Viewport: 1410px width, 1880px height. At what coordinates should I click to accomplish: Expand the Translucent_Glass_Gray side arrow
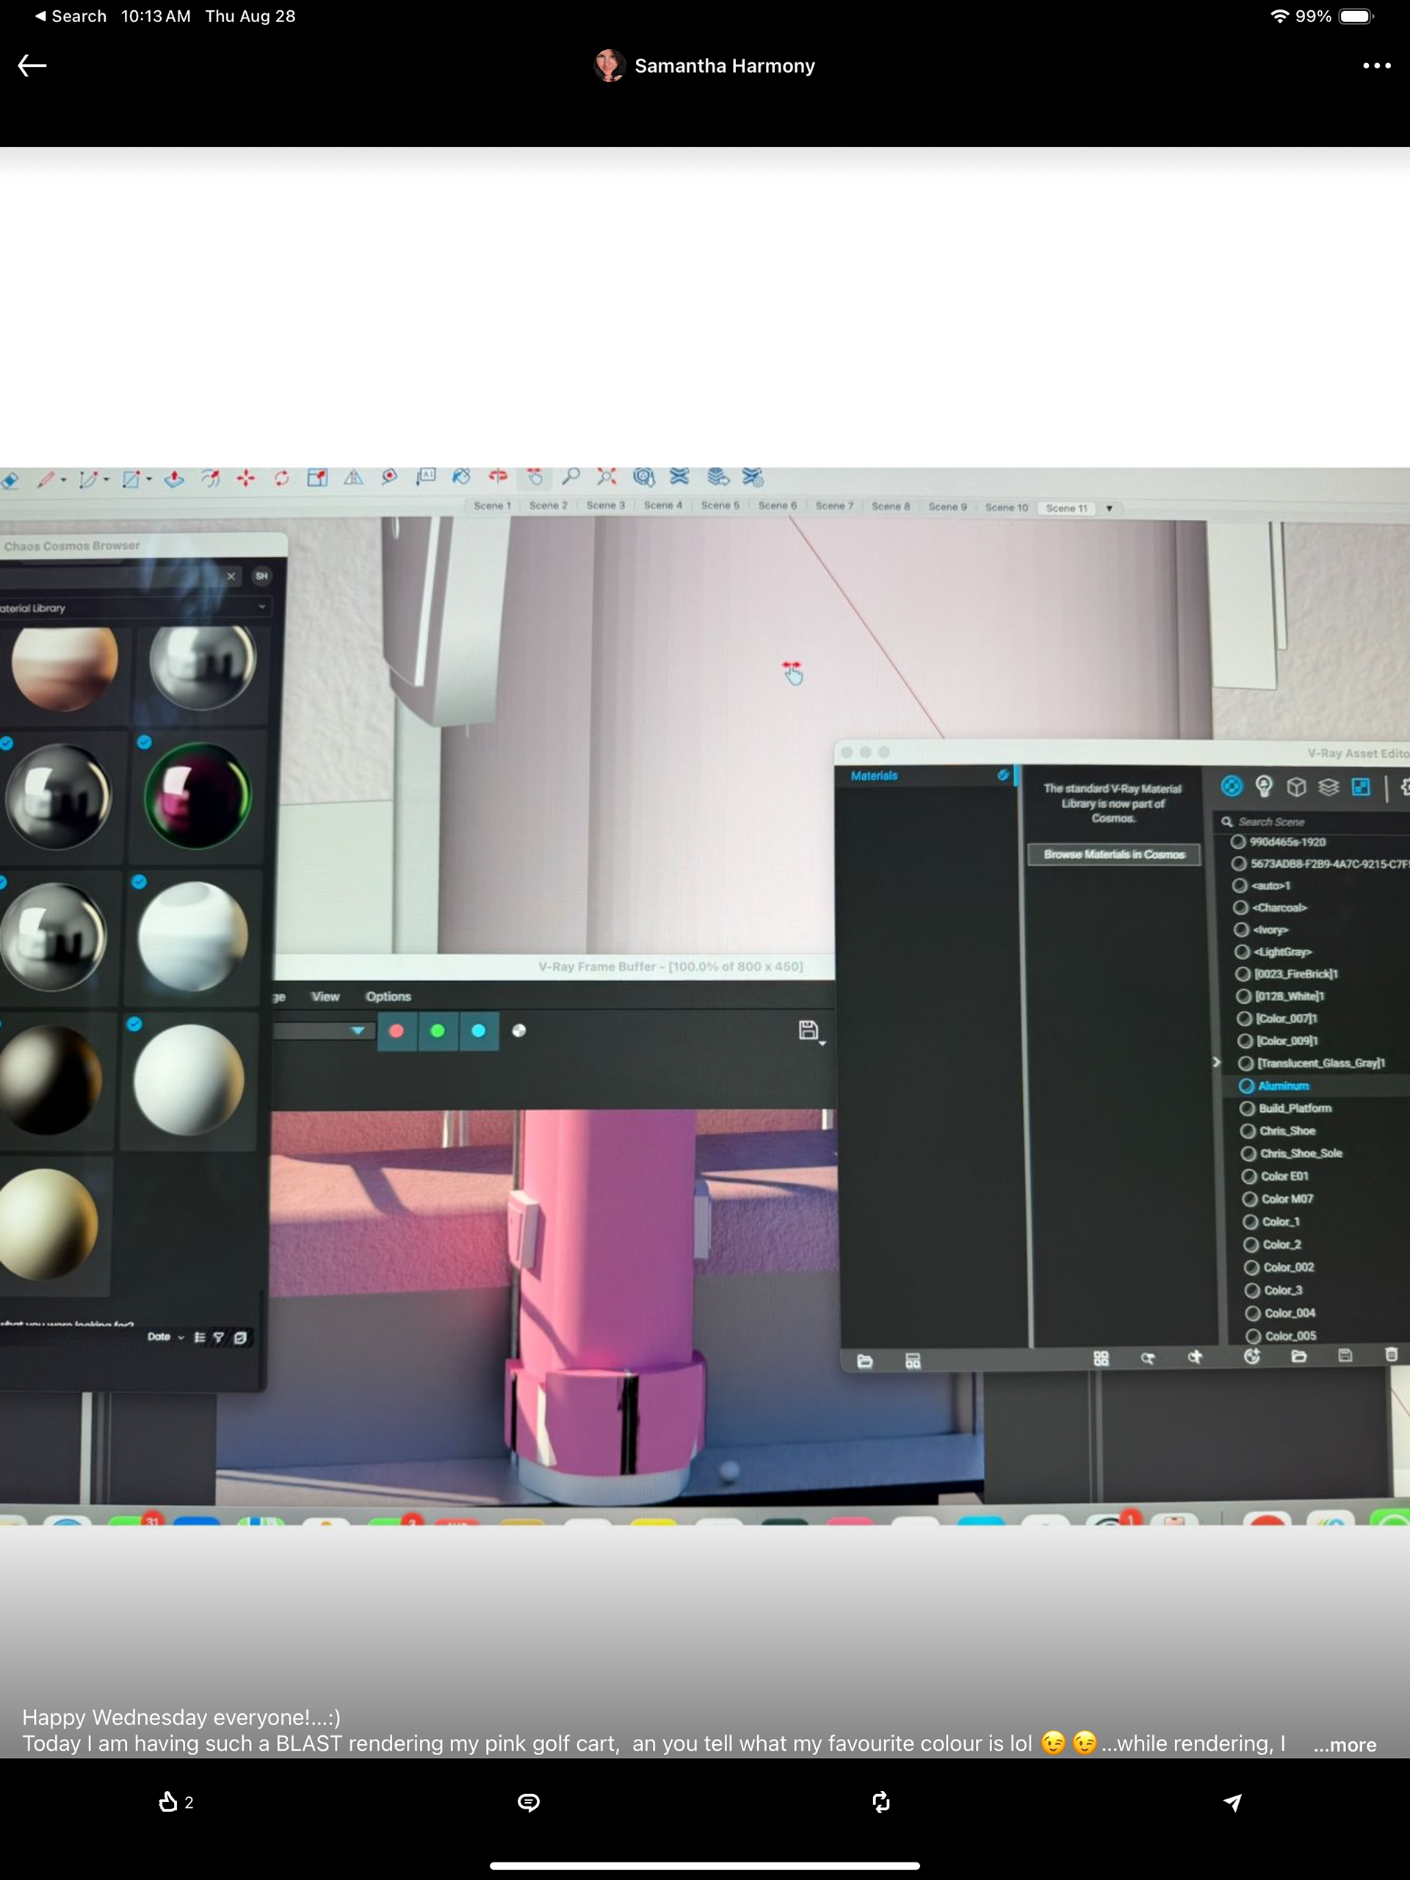pos(1216,1063)
